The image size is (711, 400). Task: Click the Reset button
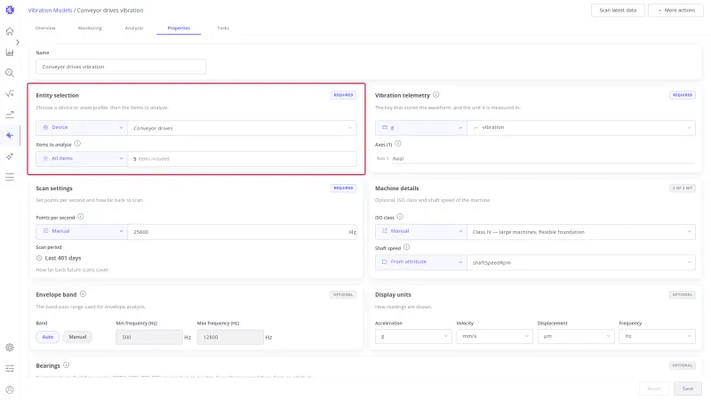click(654, 388)
